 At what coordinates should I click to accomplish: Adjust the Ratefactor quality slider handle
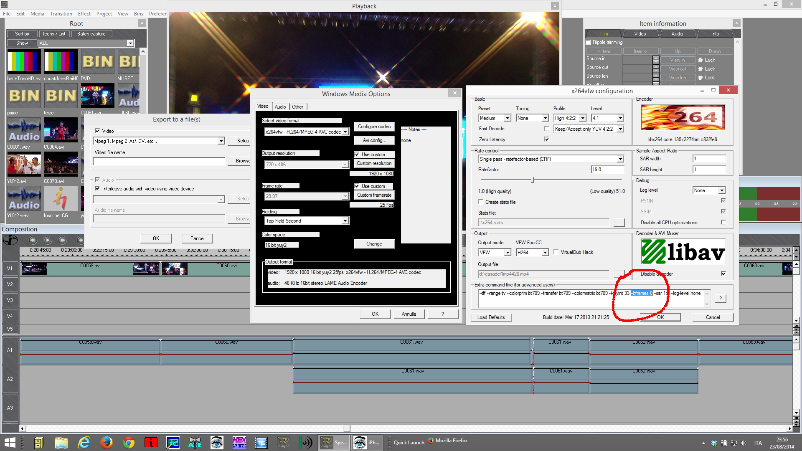[x=533, y=180]
